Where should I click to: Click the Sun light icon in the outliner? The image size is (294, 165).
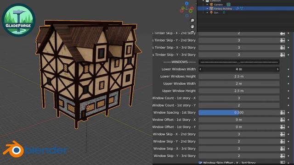211,12
